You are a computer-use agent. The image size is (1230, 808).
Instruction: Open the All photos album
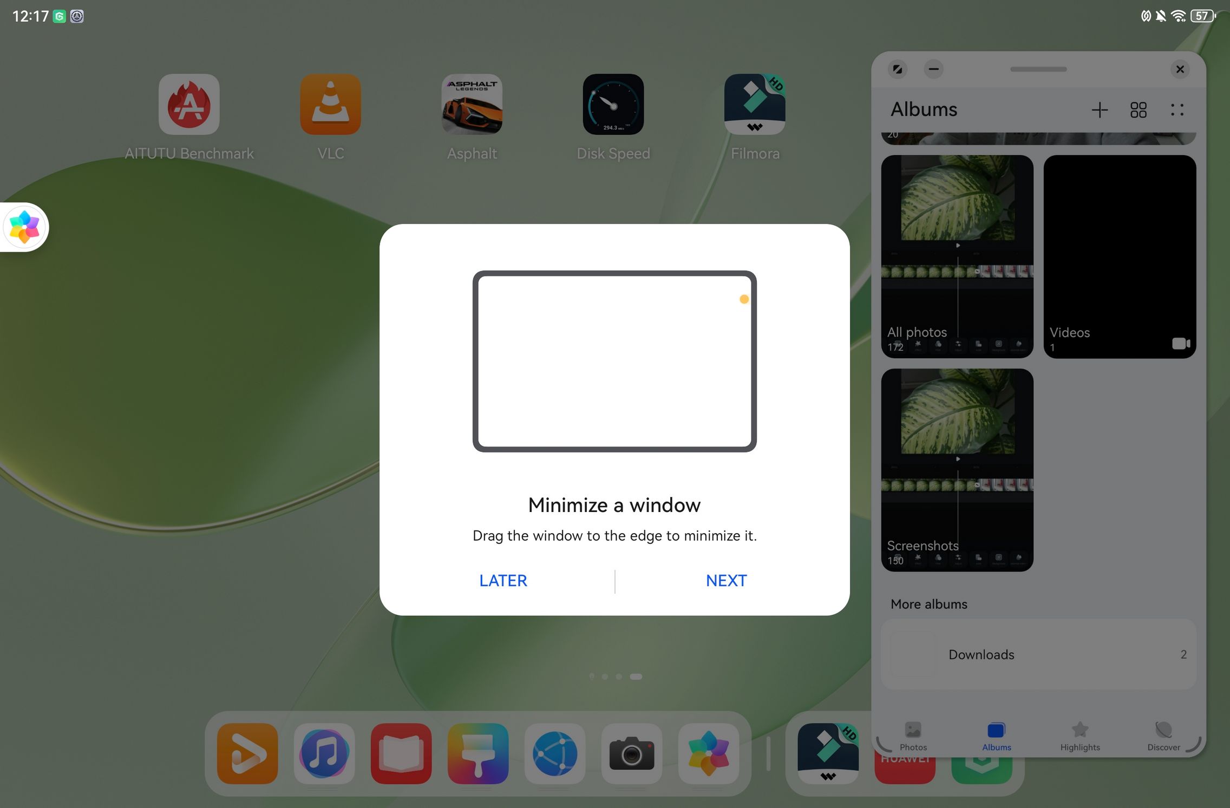tap(957, 256)
